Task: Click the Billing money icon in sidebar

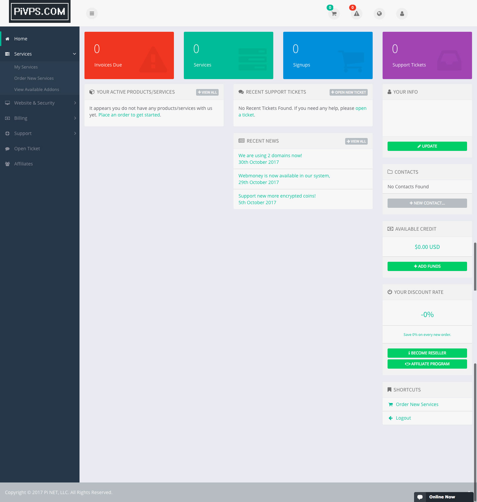Action: pyautogui.click(x=7, y=118)
